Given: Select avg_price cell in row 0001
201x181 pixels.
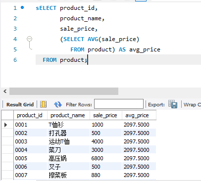Looking at the screenshot, I should point(139,125).
